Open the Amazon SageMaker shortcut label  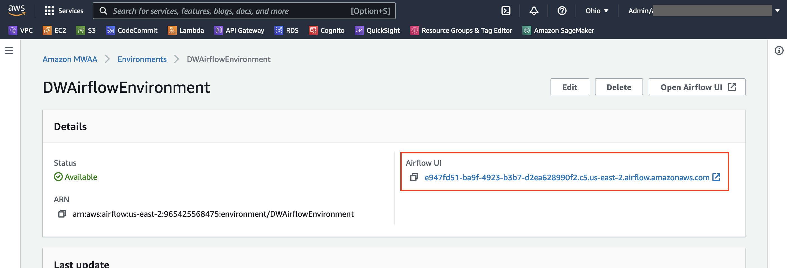564,30
